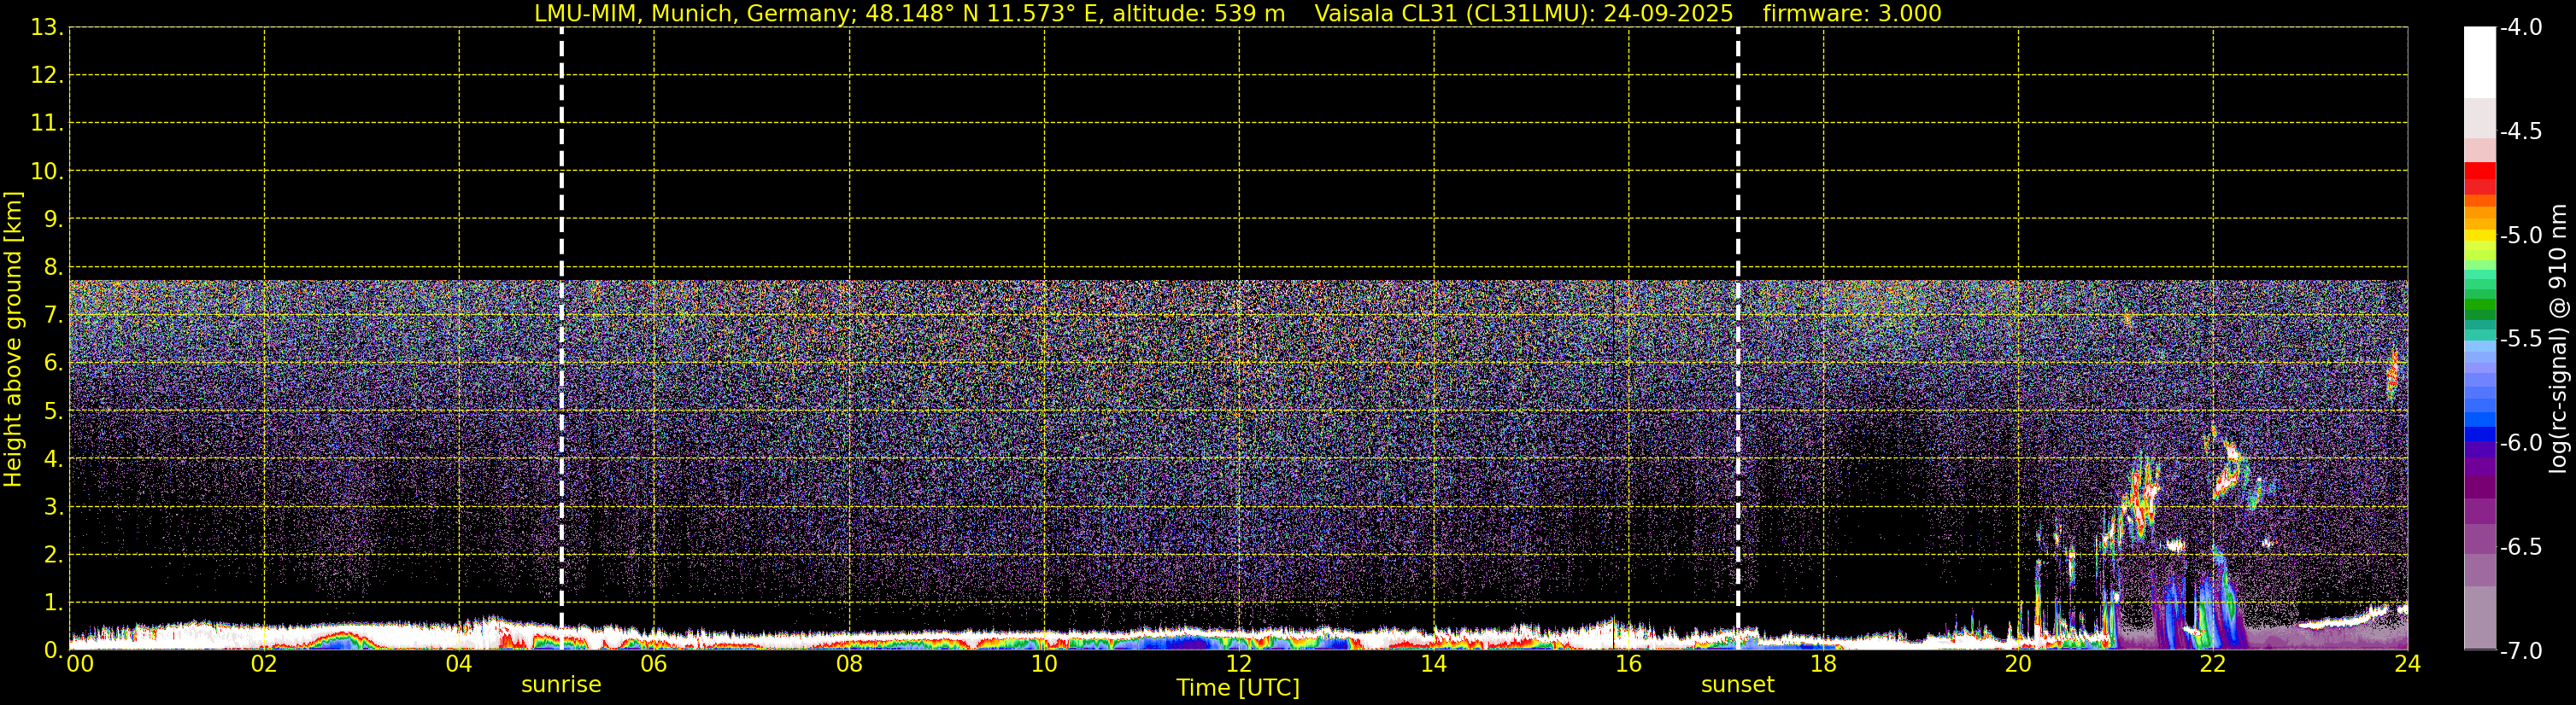The width and height of the screenshot is (2576, 705).
Task: Click the 12 tick label on time axis
Action: [x=1239, y=664]
